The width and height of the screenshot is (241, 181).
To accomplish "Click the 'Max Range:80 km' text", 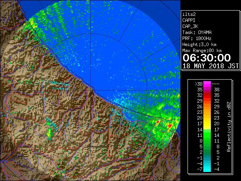I will click(x=202, y=51).
